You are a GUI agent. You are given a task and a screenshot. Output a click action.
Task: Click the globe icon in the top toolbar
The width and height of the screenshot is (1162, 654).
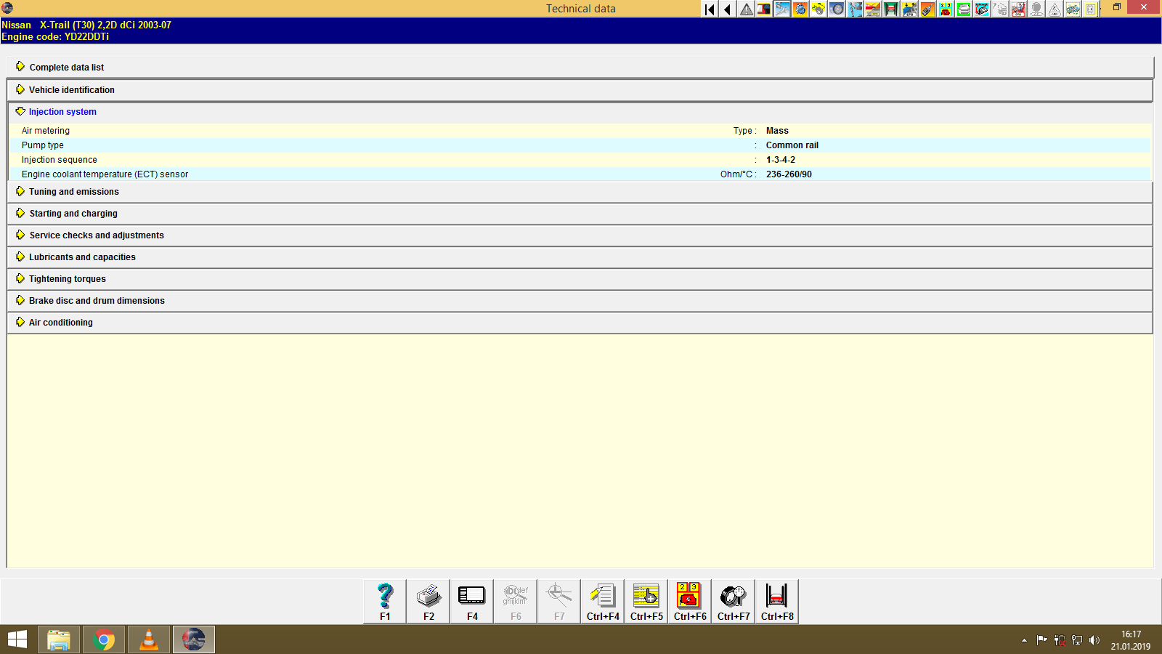pos(800,9)
